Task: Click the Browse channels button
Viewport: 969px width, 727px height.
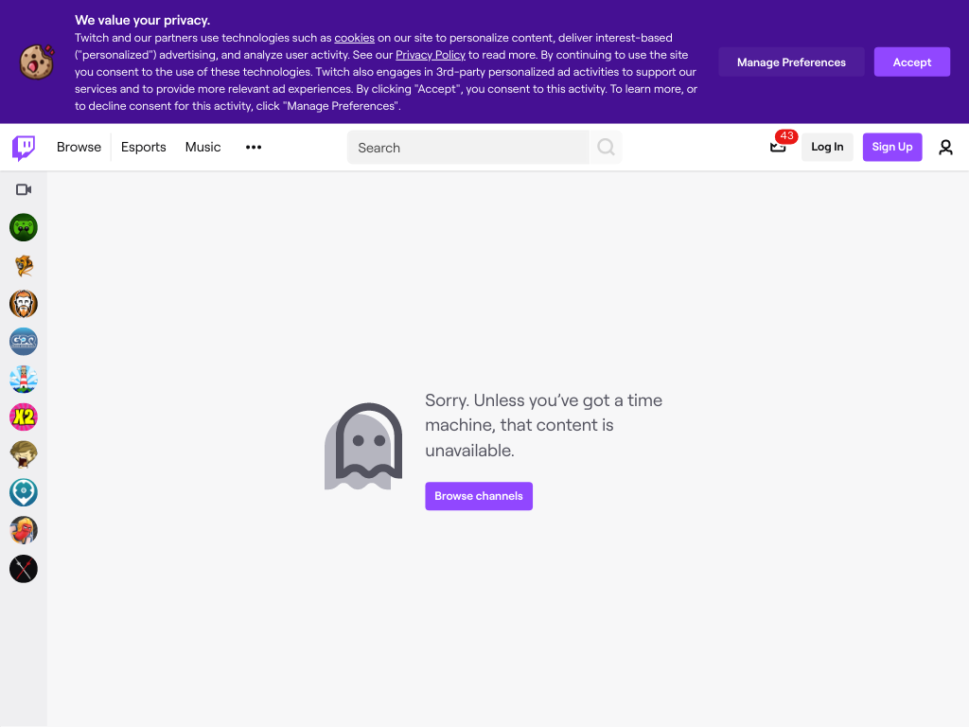Action: click(x=479, y=496)
